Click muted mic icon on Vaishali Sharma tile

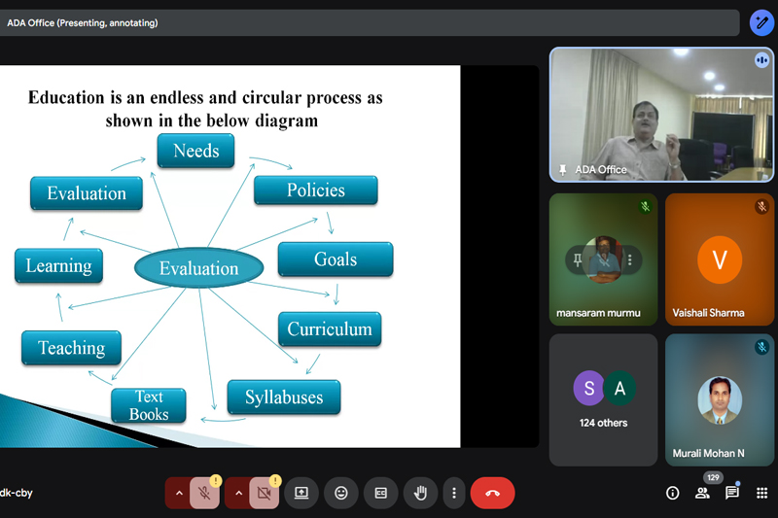coord(761,206)
